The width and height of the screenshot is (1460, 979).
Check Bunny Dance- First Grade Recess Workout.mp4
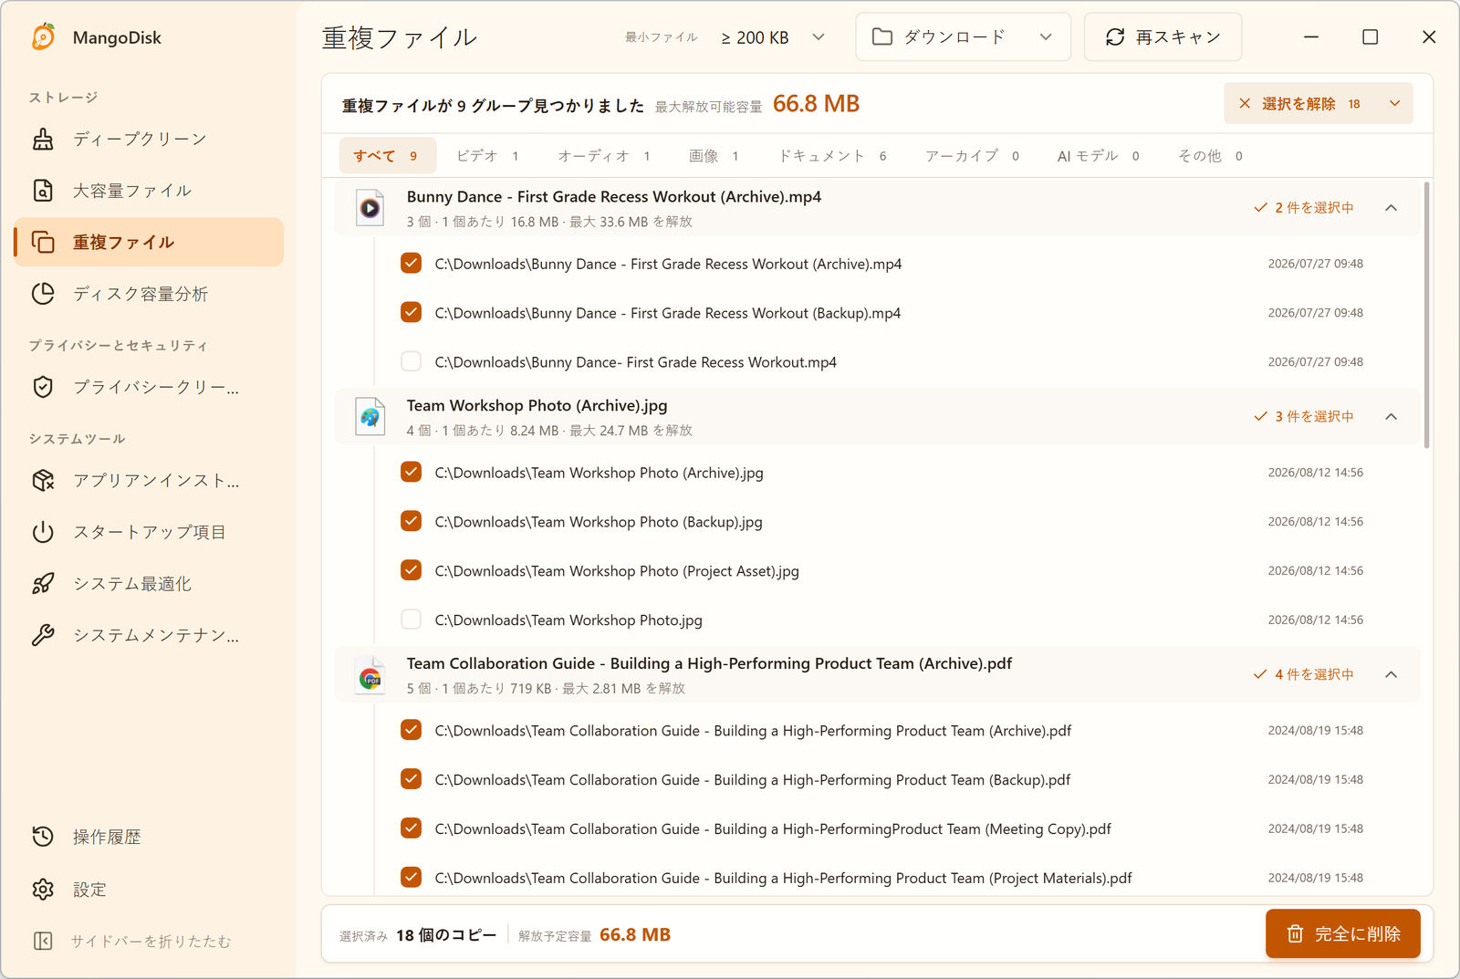(x=412, y=361)
